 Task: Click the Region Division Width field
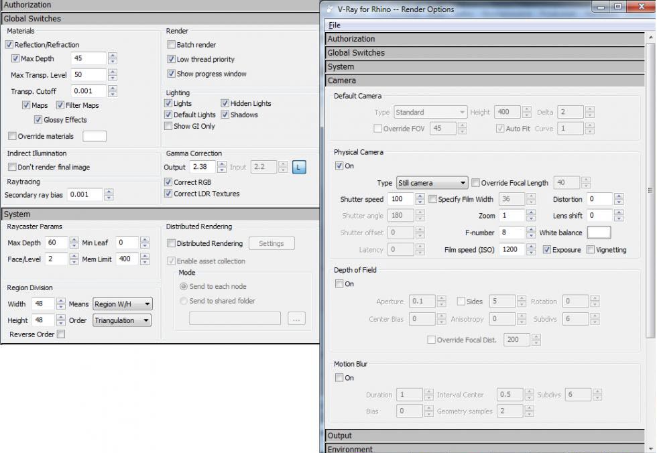43,304
